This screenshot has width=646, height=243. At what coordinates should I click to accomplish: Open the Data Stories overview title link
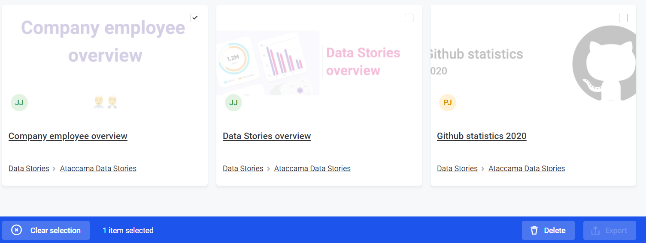point(267,136)
